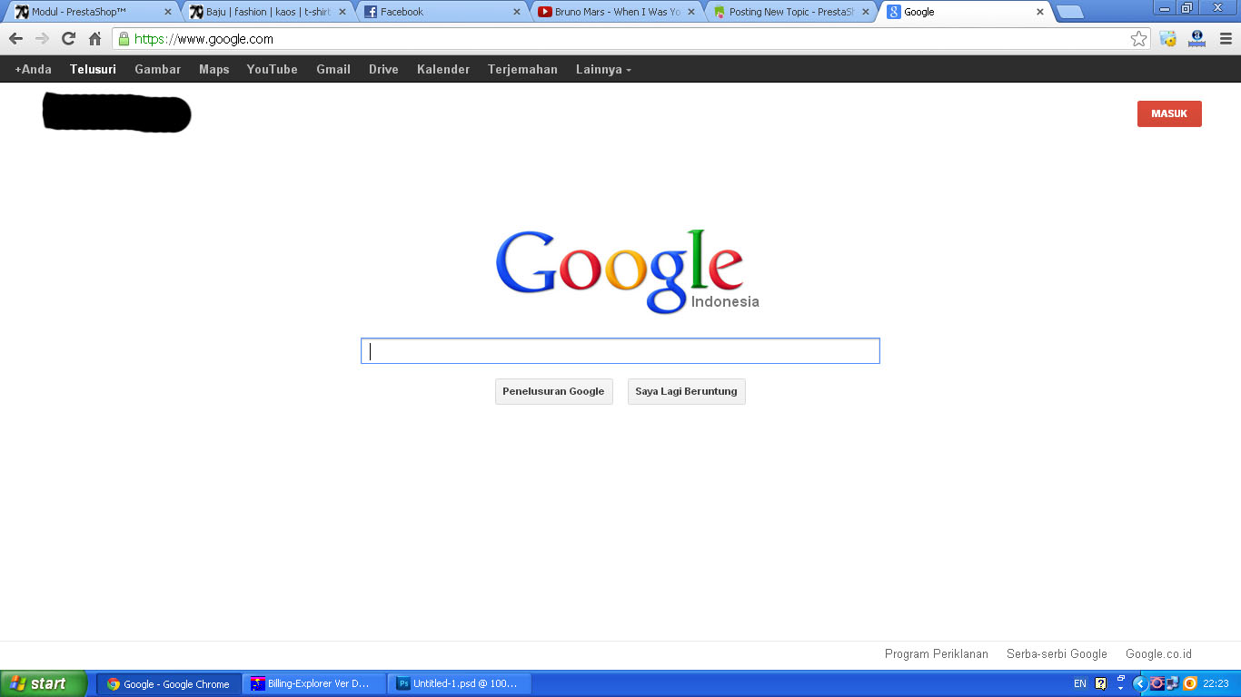Open the network connection tray icon
Screen dimensions: 1241x697
pyautogui.click(x=1172, y=683)
